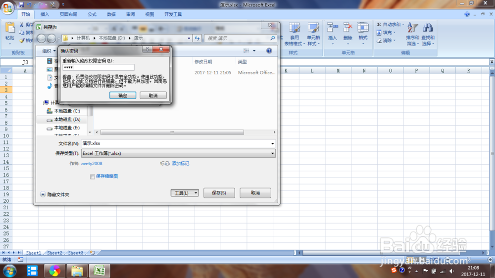Screen dimensions: 495x278
Task: Click the Delete cells icon
Action: [347, 27]
